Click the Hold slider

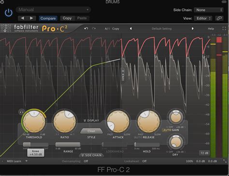pos(147,144)
